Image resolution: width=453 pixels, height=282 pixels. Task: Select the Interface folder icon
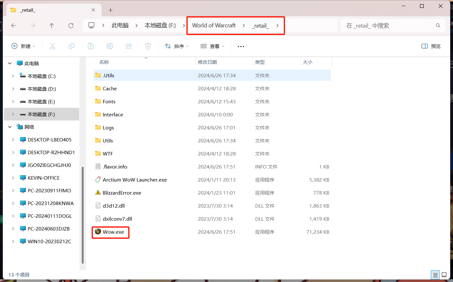98,114
